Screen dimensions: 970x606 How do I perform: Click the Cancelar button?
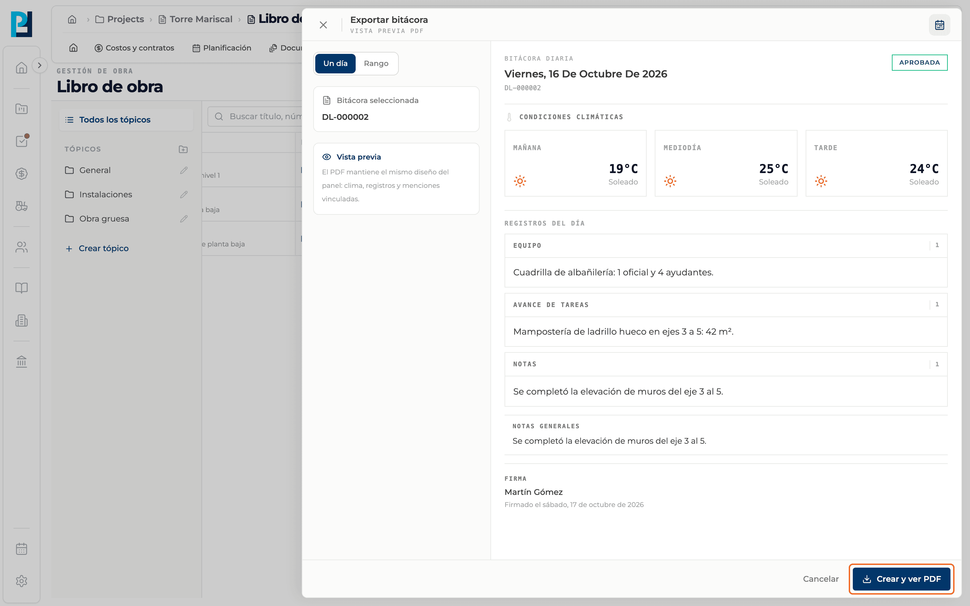820,579
